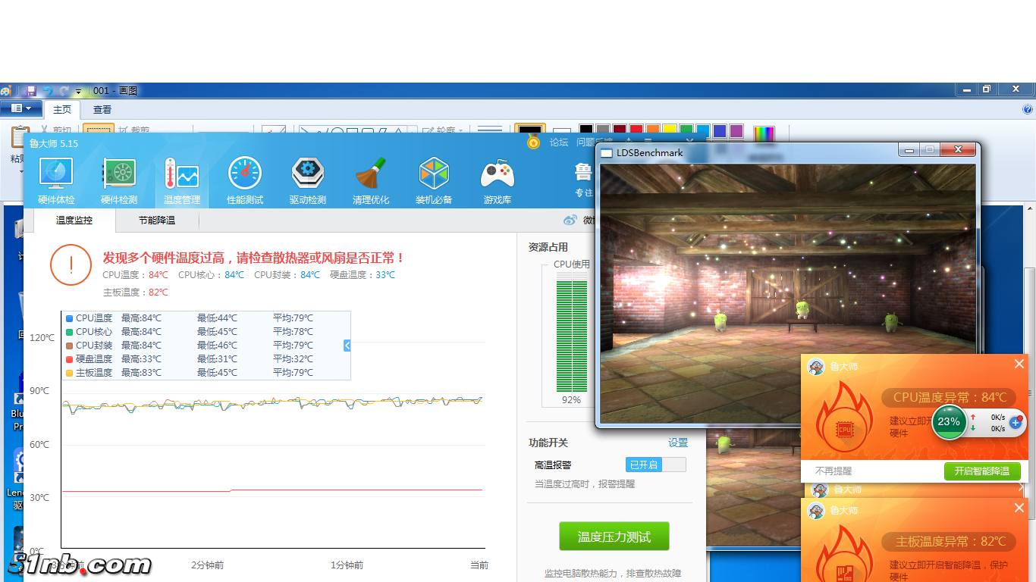
Task: Switch to the 查看 ribbon tab in Paint
Action: [x=102, y=110]
